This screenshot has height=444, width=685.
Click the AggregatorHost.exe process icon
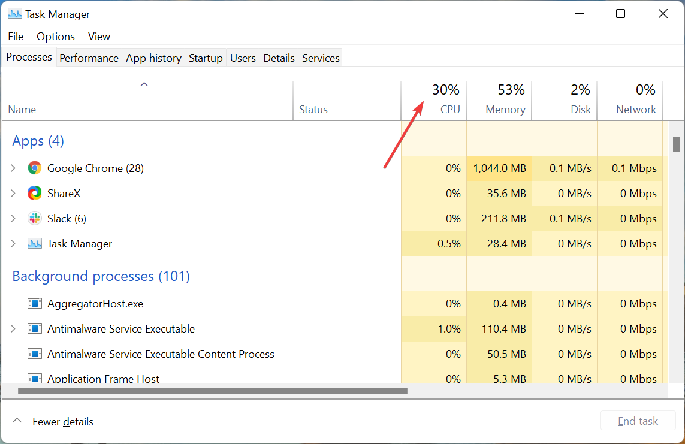pos(35,303)
